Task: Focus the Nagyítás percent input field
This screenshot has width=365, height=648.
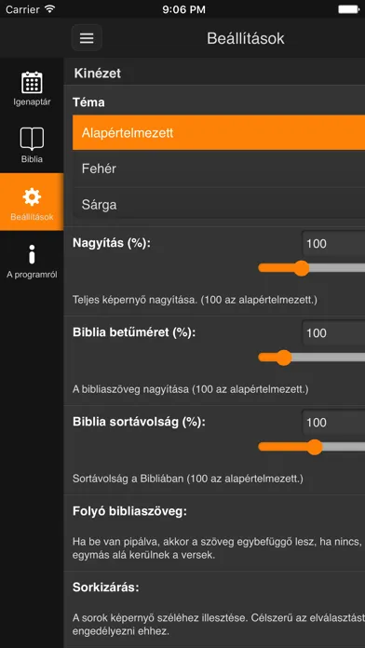Action: pos(334,243)
